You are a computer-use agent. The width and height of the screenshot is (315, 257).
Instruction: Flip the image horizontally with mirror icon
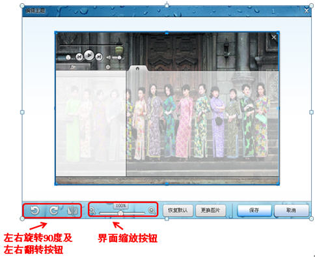(72, 211)
